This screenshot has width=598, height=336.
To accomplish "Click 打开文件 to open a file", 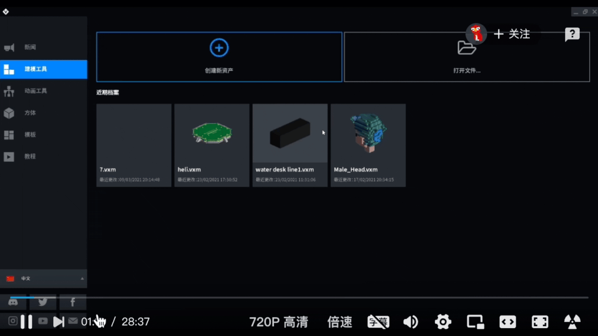I will coord(467,57).
